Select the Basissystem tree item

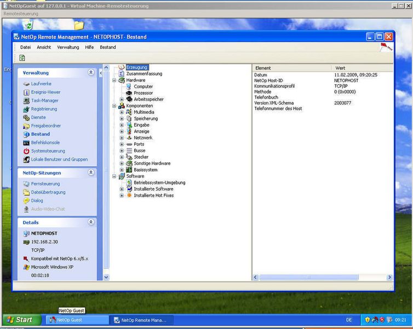tap(145, 170)
